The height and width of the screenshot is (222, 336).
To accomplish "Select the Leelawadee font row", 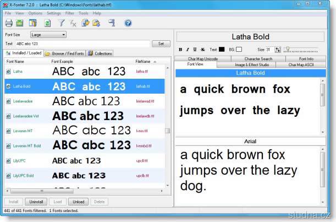I will click(85, 101).
